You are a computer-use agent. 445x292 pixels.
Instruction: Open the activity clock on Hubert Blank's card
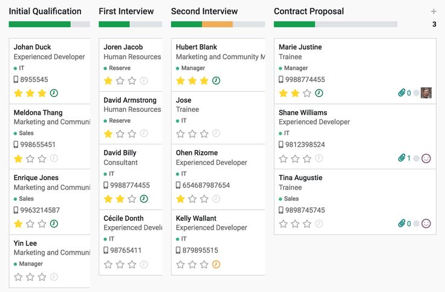pos(216,80)
